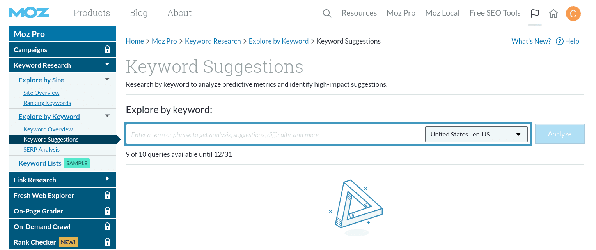Open the United States - en-US dropdown
The height and width of the screenshot is (250, 596).
476,134
